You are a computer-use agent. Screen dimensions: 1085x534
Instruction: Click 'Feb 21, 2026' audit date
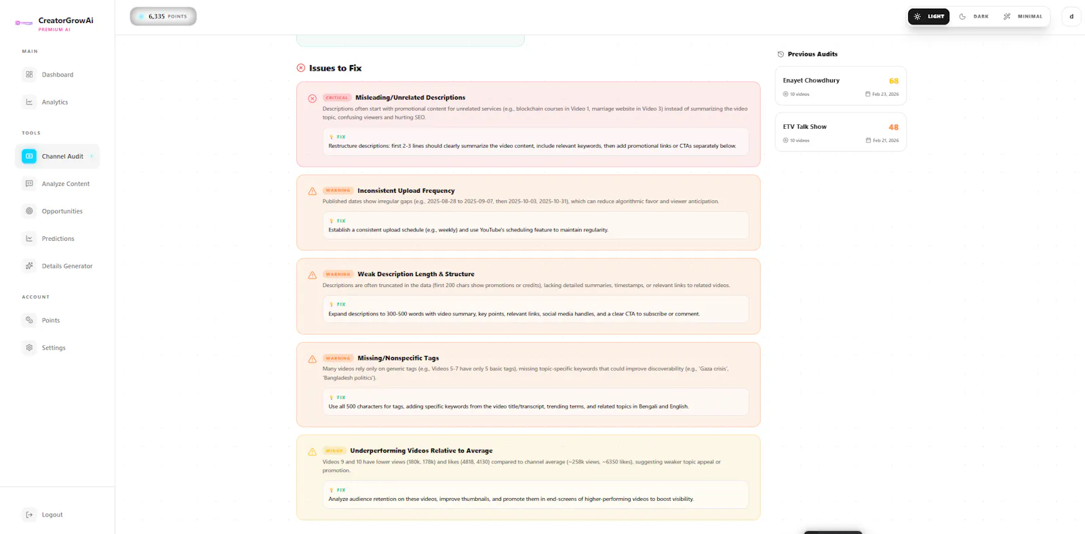(x=882, y=140)
